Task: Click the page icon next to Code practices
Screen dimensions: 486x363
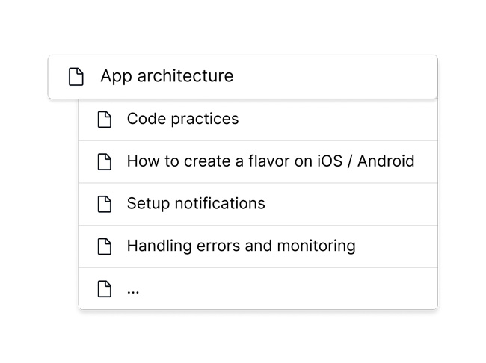Action: [x=105, y=120]
